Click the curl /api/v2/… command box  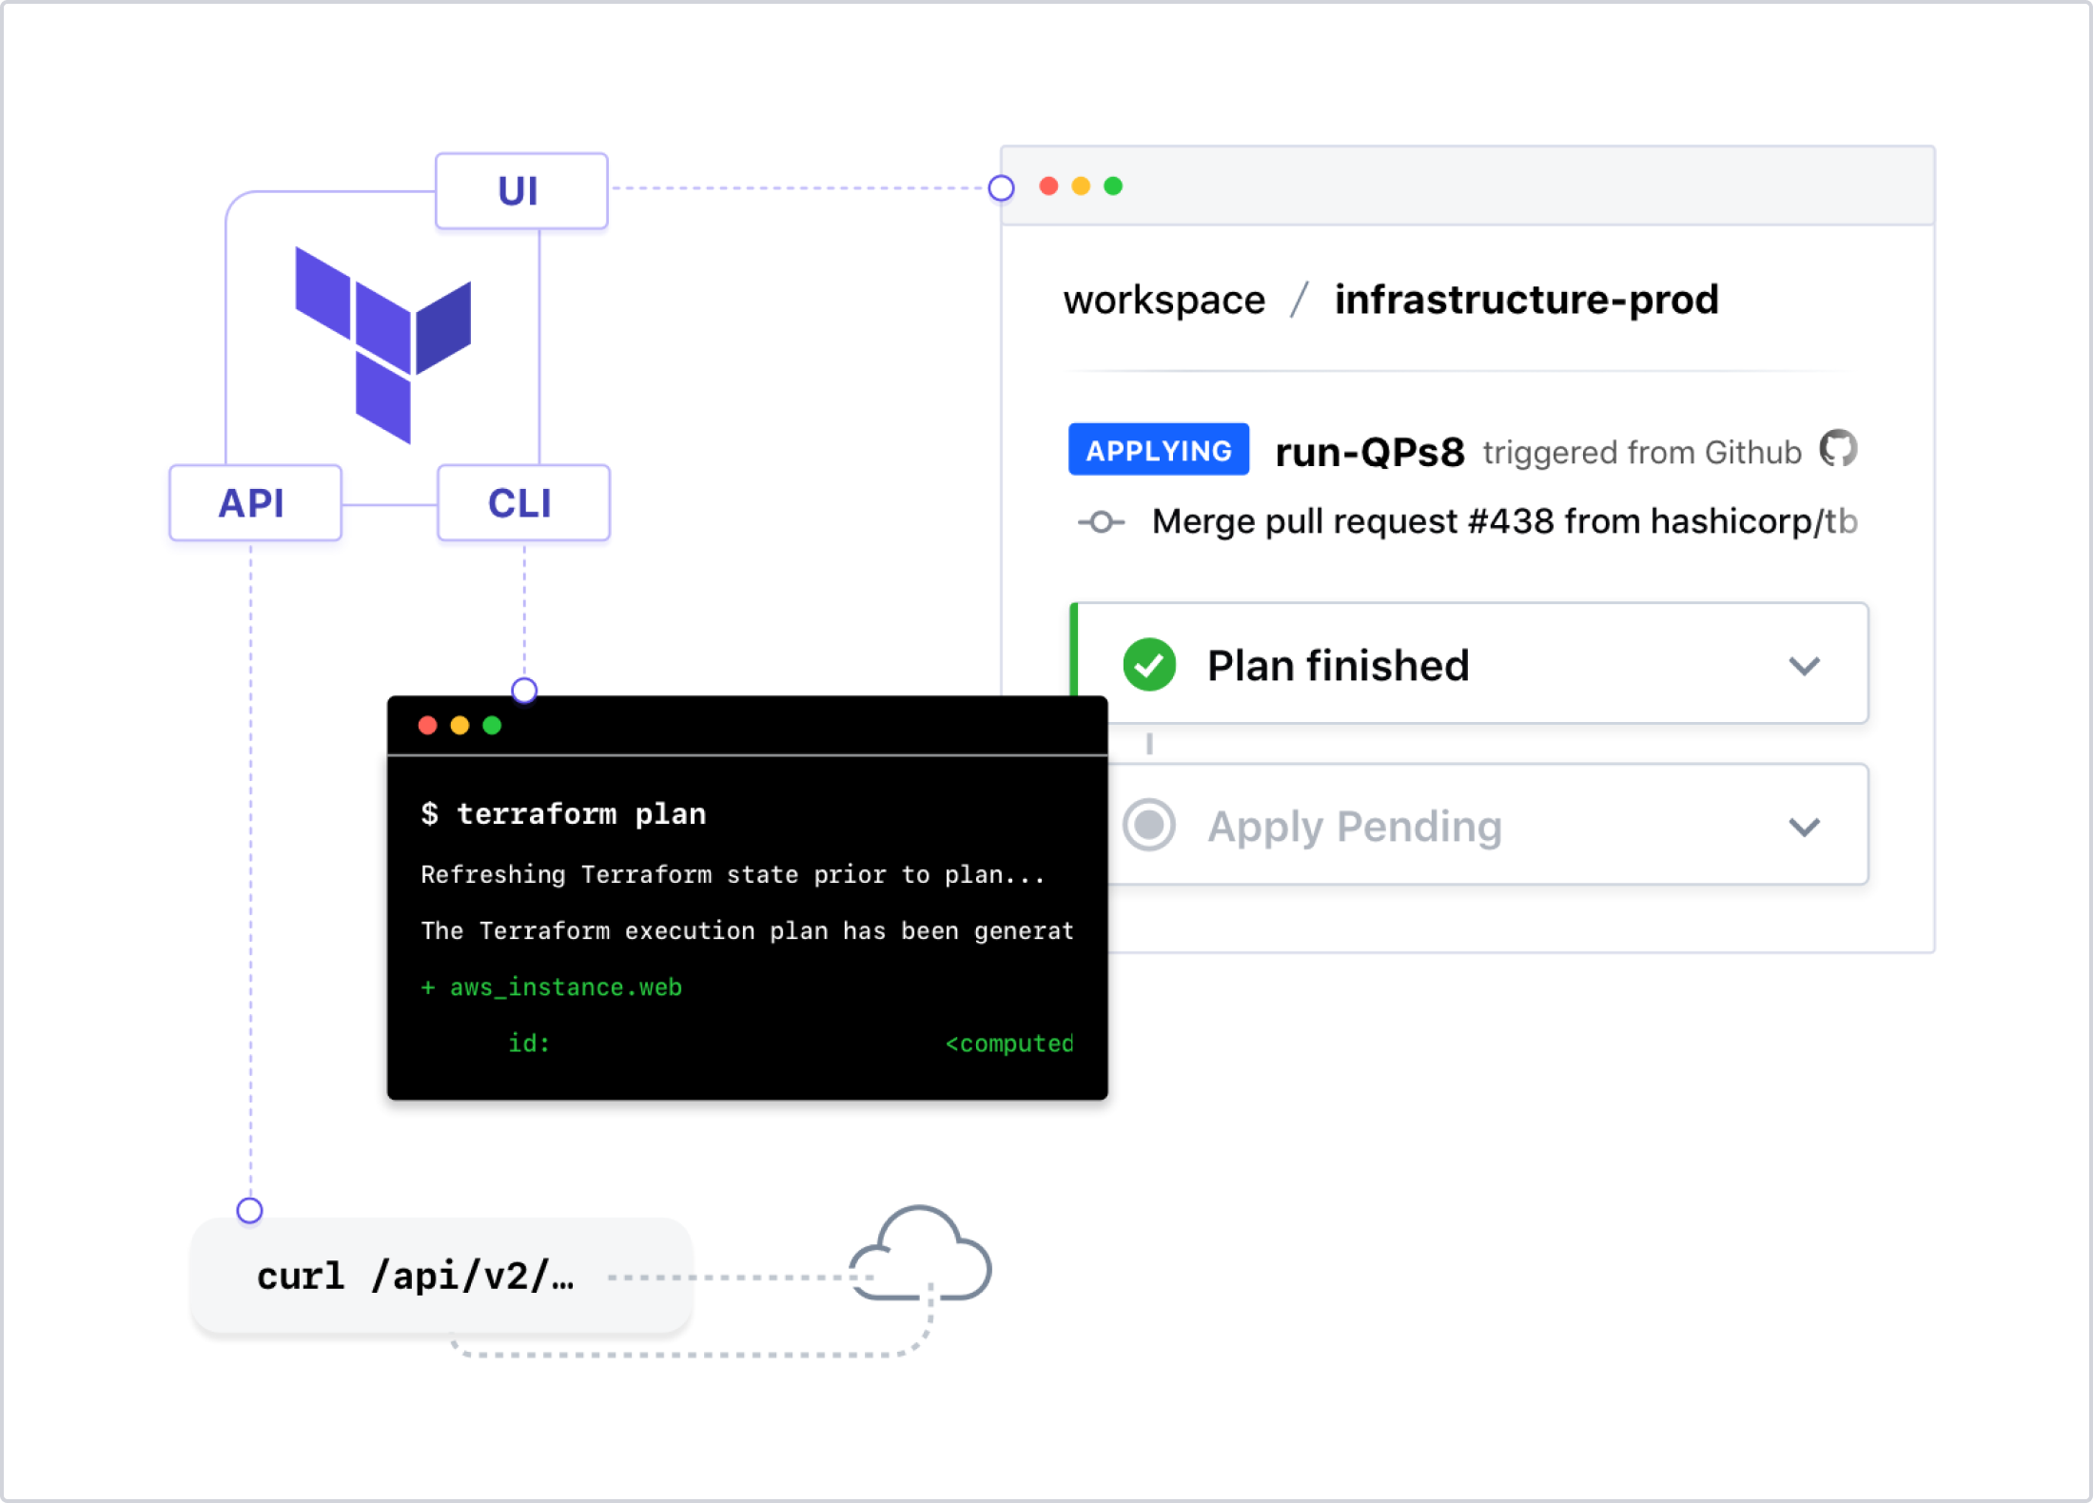click(441, 1276)
